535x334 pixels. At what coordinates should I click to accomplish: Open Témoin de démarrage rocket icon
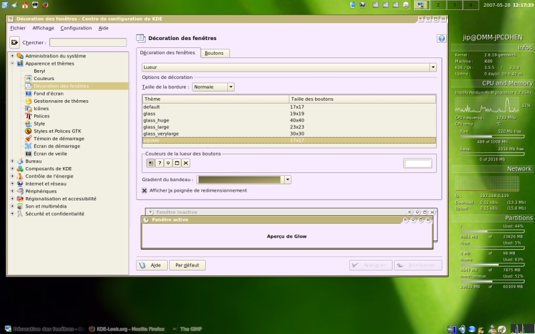28,138
